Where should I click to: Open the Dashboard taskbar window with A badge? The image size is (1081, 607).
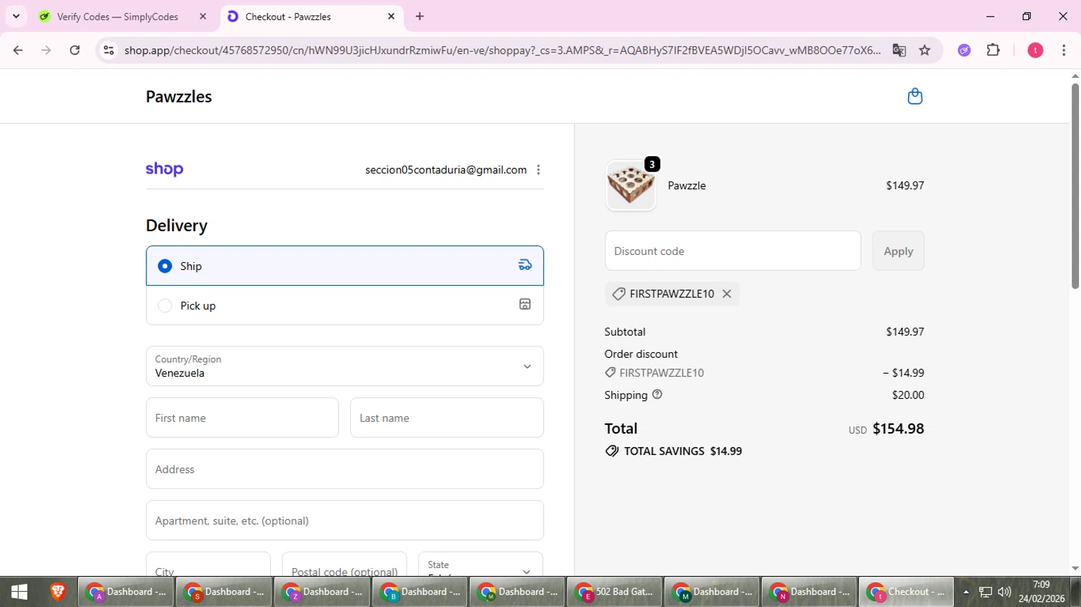tap(125, 592)
